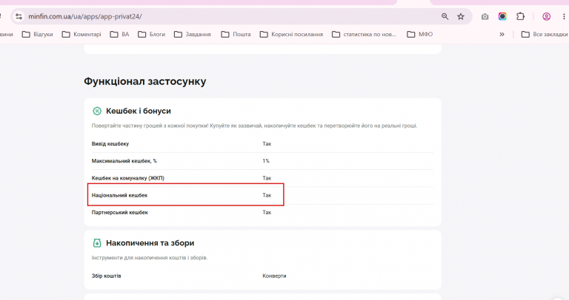Bookmark this page with the star icon

461,16
